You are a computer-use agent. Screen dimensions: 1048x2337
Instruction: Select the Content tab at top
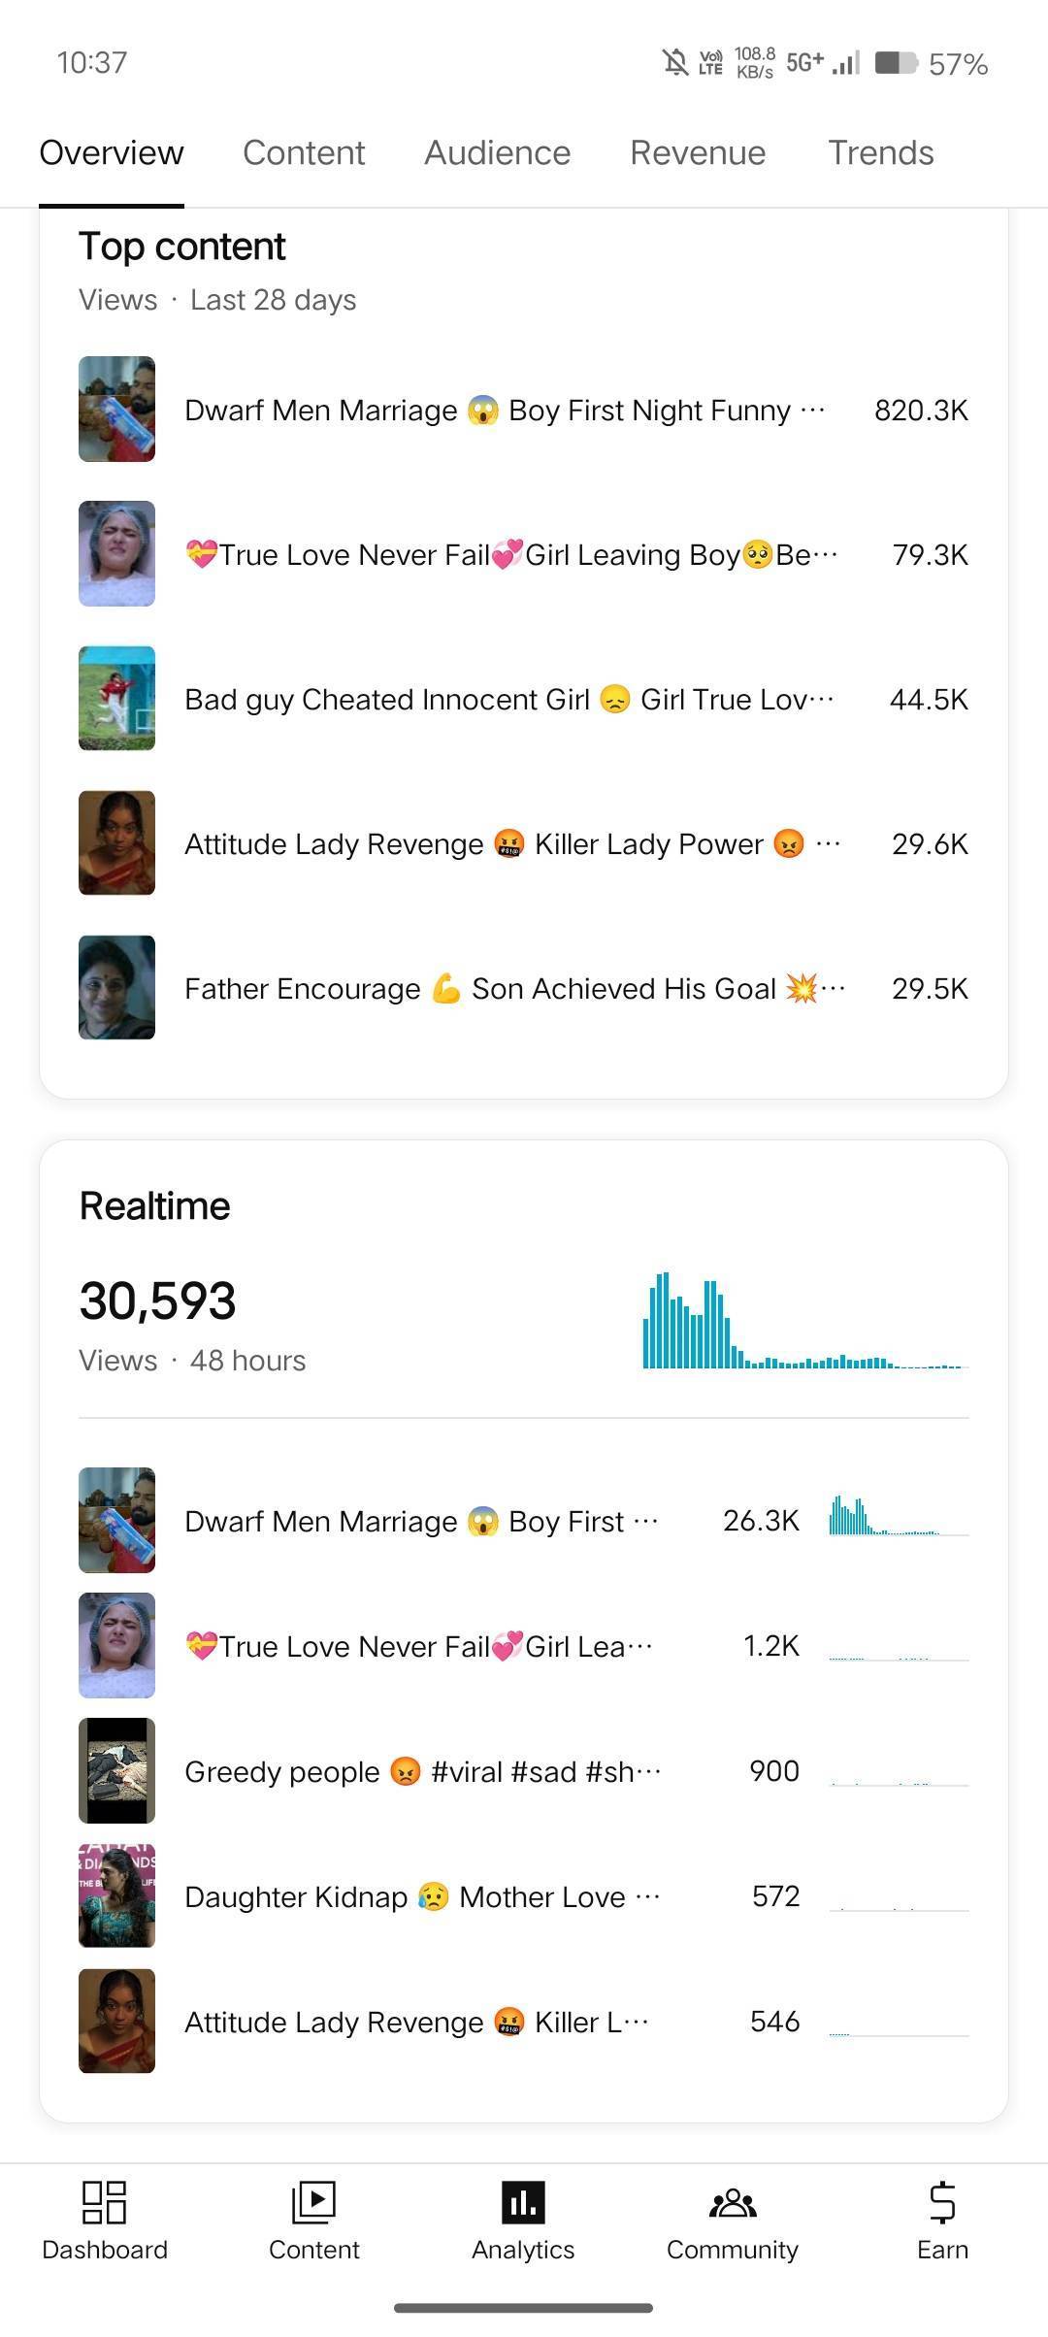304,152
